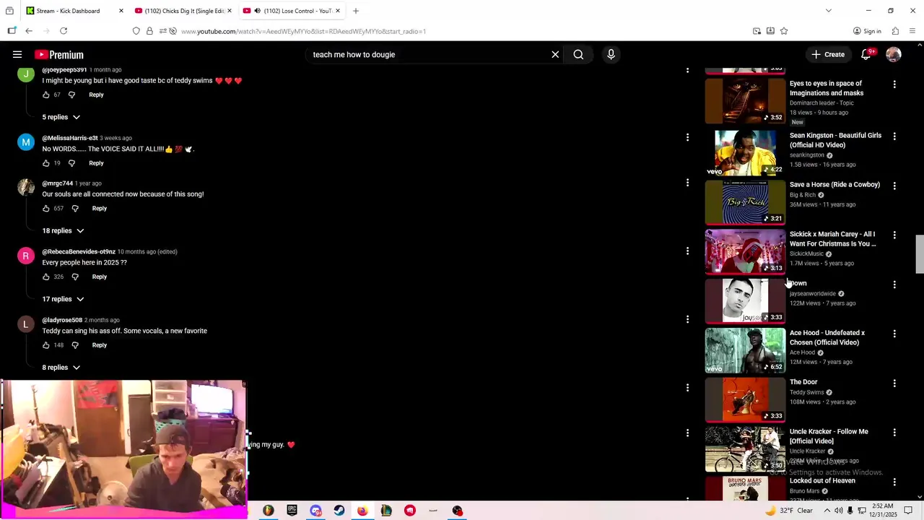Open Uncle Kracker - Follow Me title

tap(829, 436)
